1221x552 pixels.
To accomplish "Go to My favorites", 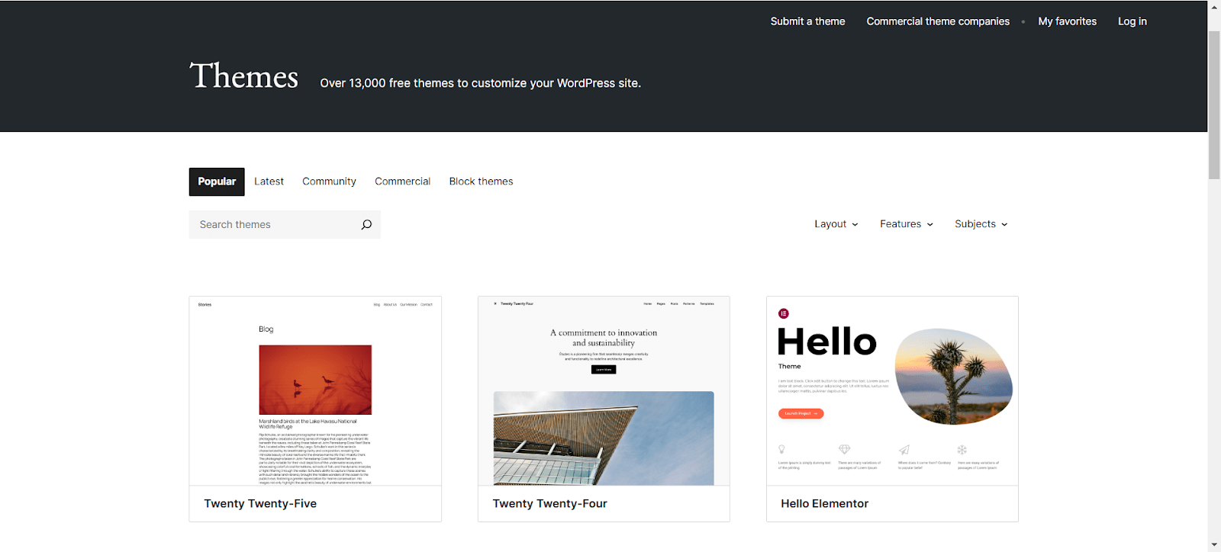I will 1067,21.
